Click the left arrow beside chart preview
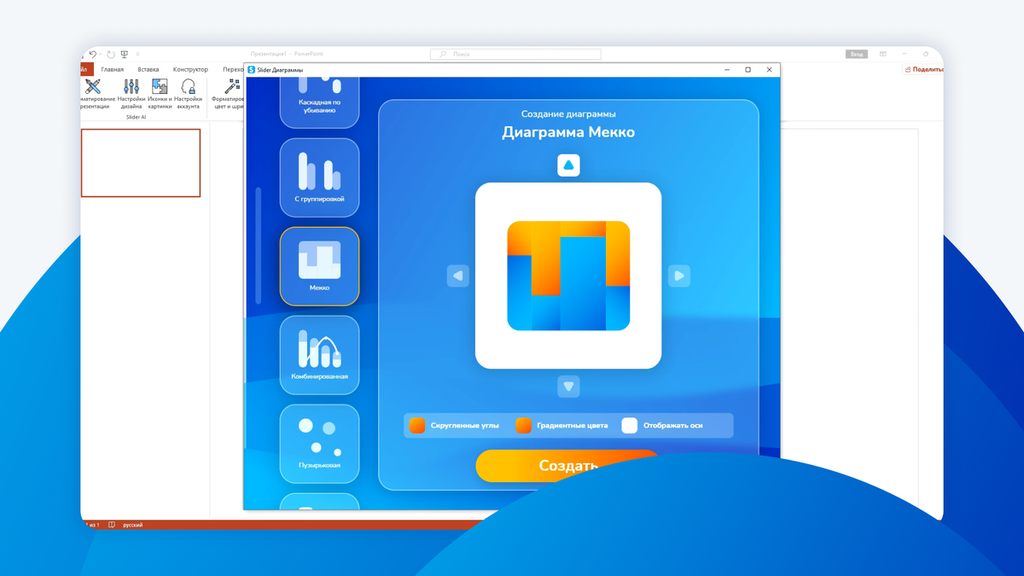This screenshot has width=1024, height=576. tap(458, 276)
